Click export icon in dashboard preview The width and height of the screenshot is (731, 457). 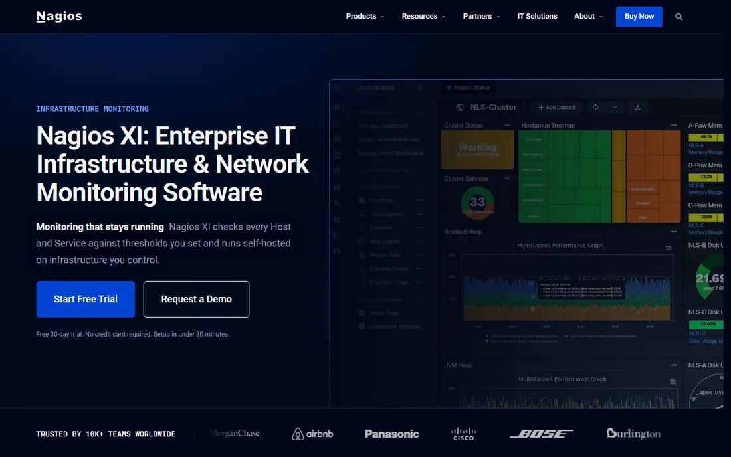(638, 107)
